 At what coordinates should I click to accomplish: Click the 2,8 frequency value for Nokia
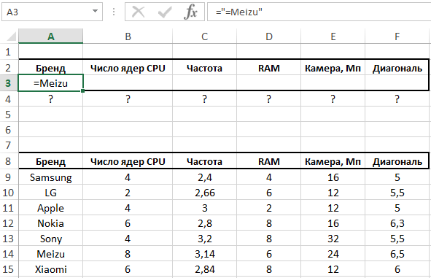(x=204, y=223)
